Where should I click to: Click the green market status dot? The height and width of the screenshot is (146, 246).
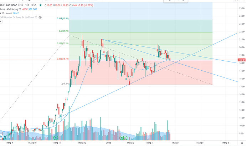click(41, 5)
